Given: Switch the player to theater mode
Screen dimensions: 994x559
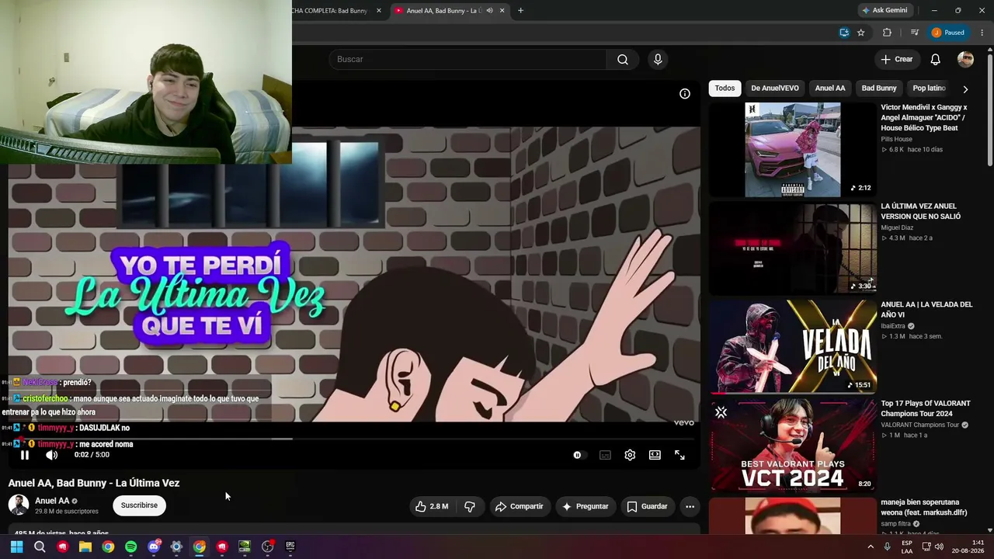Looking at the screenshot, I should (655, 455).
